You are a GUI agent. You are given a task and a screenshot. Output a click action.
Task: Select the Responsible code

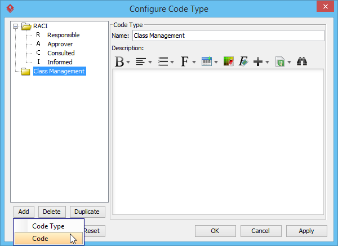tap(63, 35)
